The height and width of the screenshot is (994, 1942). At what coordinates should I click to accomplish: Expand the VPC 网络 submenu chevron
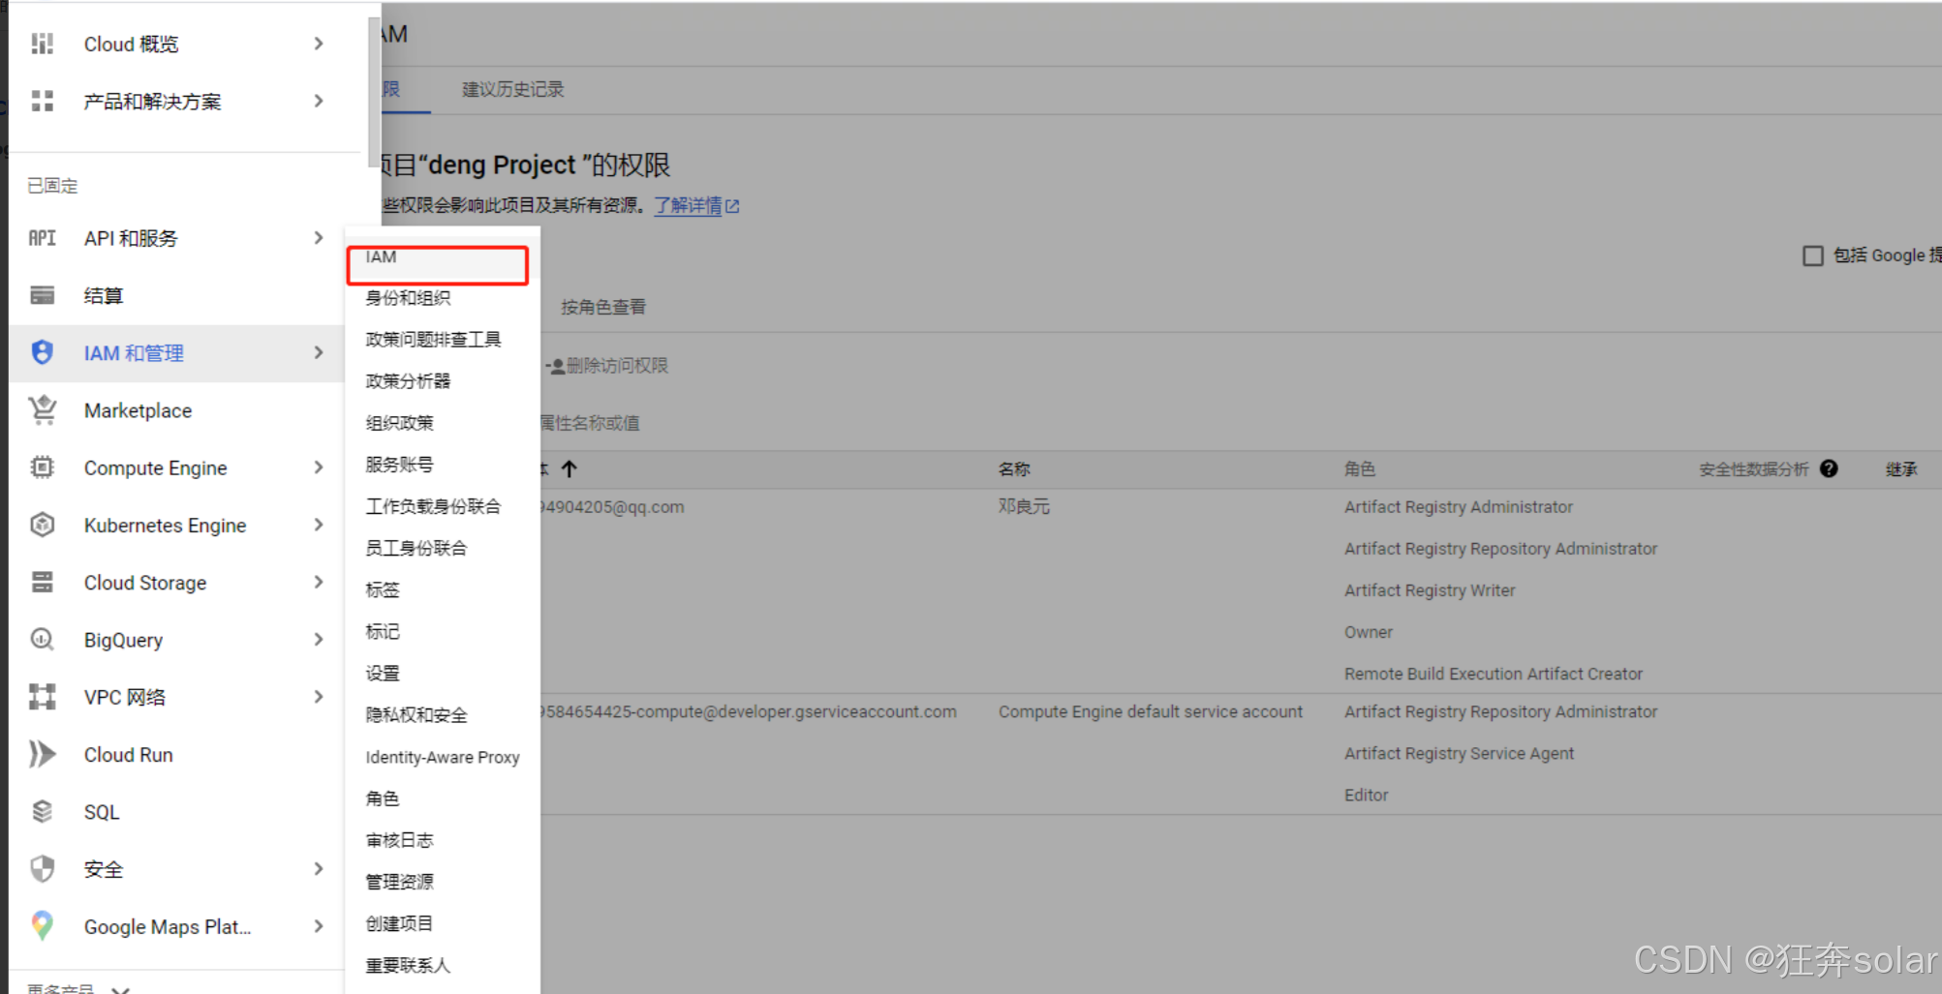(318, 697)
